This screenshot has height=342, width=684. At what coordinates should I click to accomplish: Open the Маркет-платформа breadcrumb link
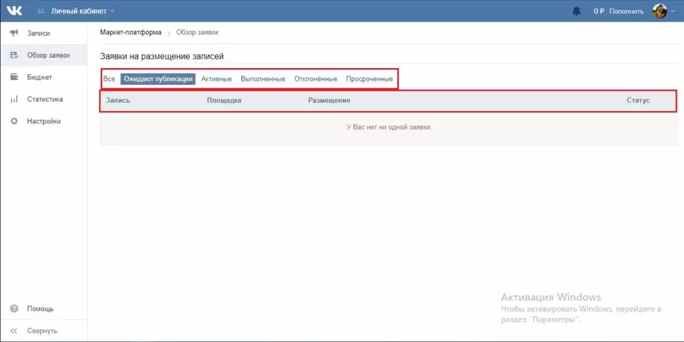tap(131, 32)
